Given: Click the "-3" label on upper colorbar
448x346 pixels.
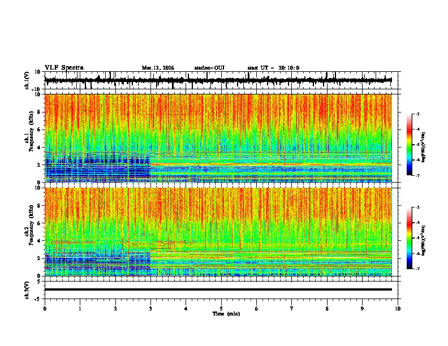Looking at the screenshot, I should (x=417, y=114).
